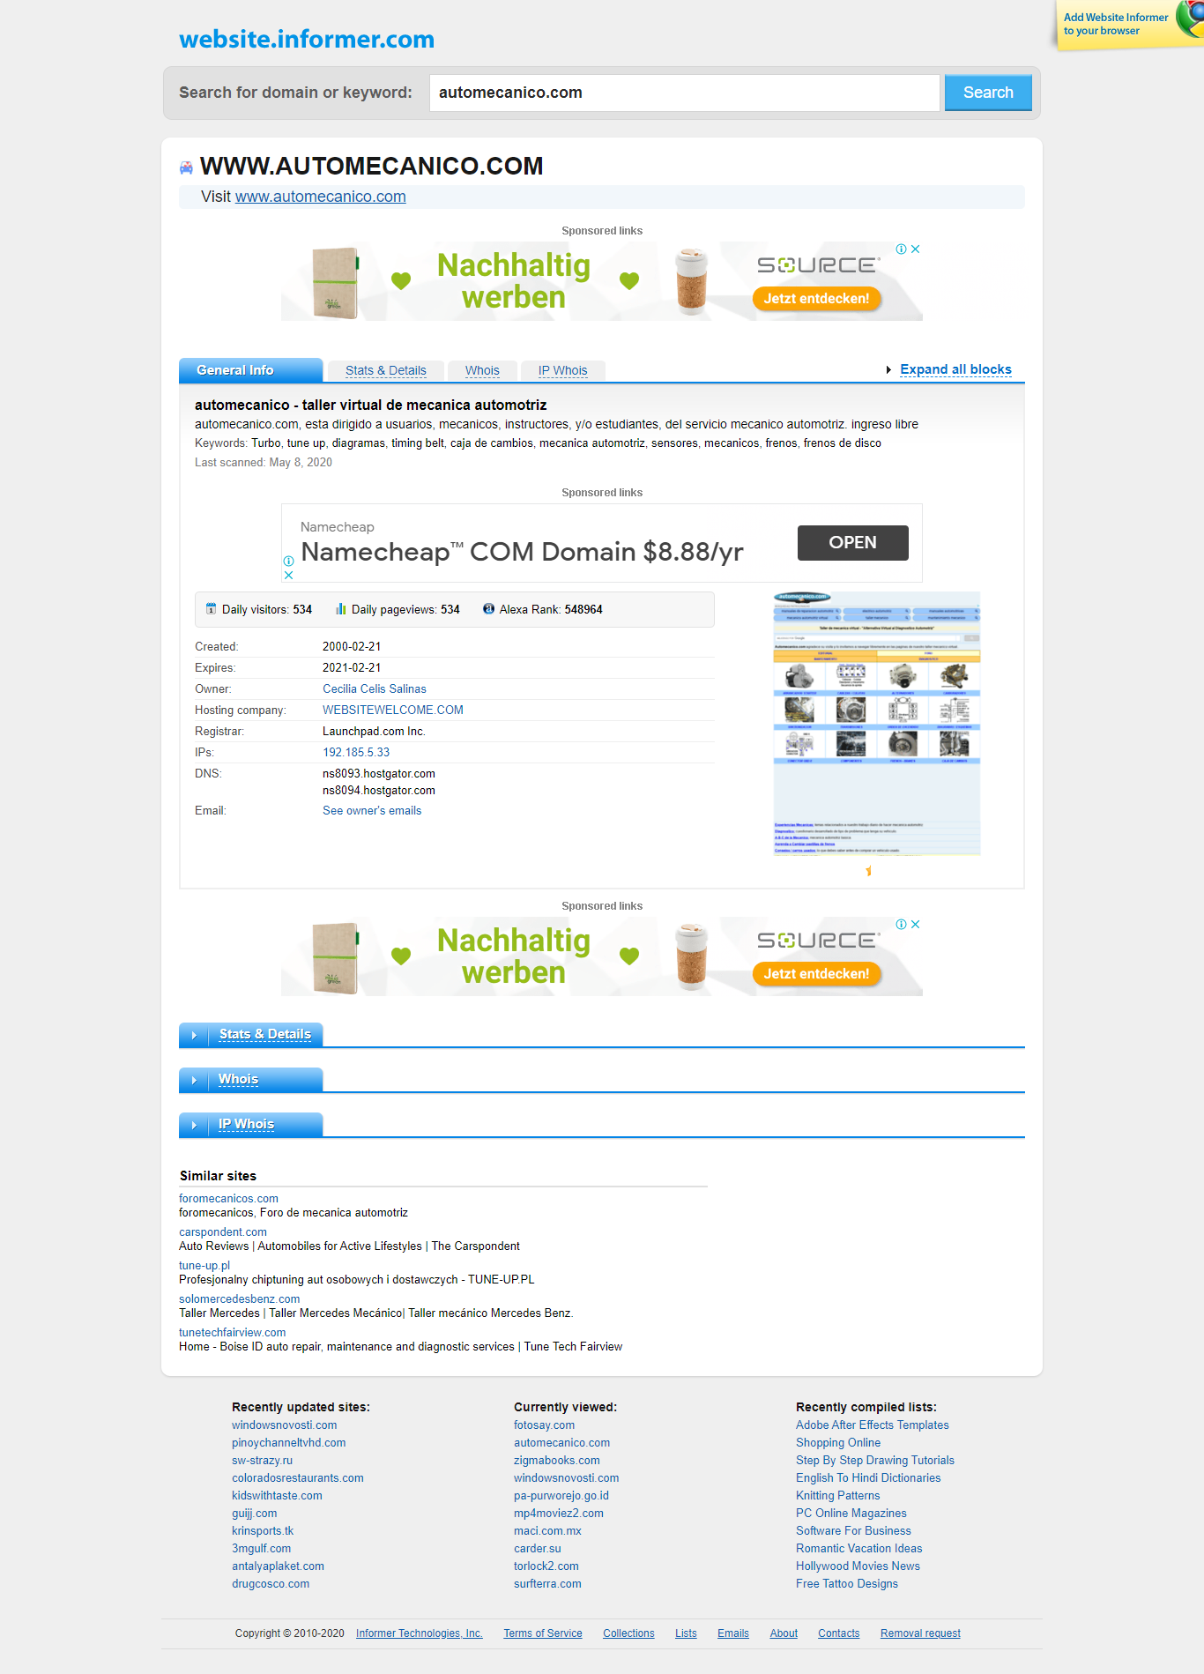Open solomercedesbenz.com similar site
Viewport: 1204px width, 1674px height.
(240, 1299)
